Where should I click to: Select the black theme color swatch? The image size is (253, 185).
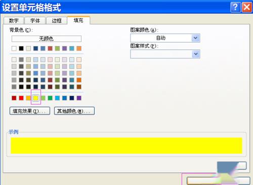tap(21, 49)
